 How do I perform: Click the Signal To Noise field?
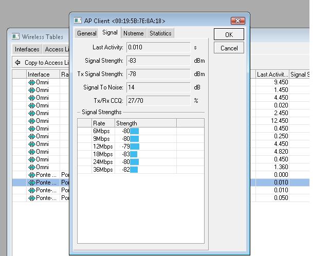[158, 87]
